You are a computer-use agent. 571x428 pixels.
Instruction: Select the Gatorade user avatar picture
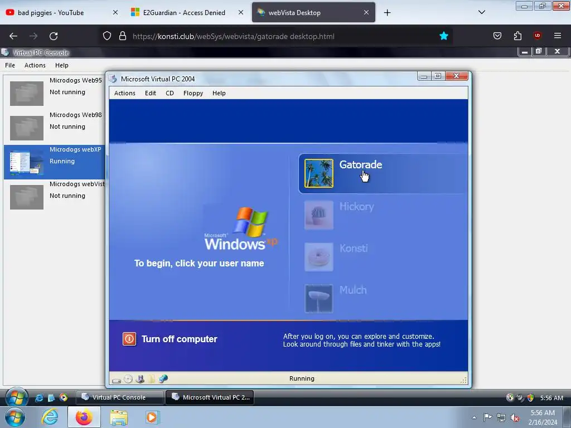pyautogui.click(x=318, y=173)
